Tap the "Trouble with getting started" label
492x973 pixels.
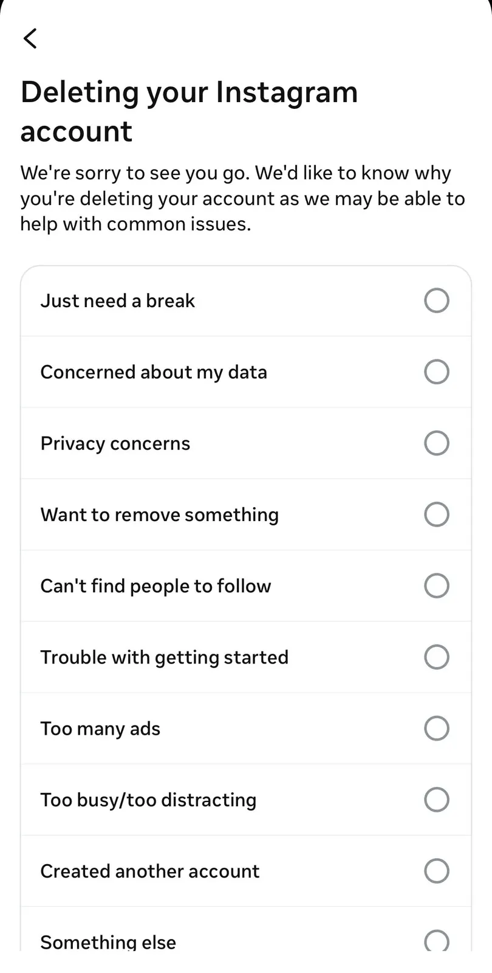pyautogui.click(x=165, y=657)
